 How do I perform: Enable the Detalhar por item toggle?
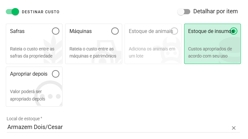coord(184,12)
